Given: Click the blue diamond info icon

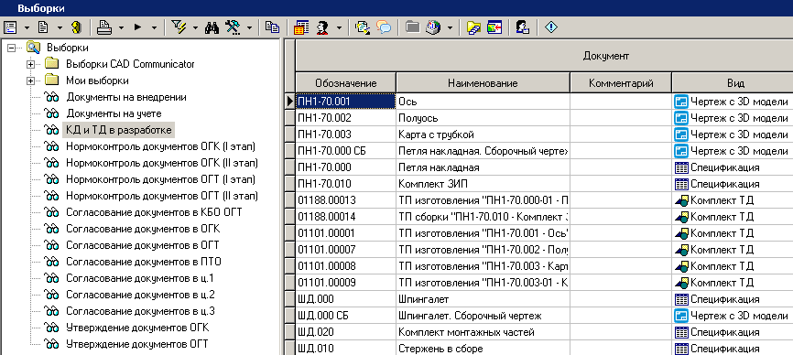Looking at the screenshot, I should coord(550,27).
